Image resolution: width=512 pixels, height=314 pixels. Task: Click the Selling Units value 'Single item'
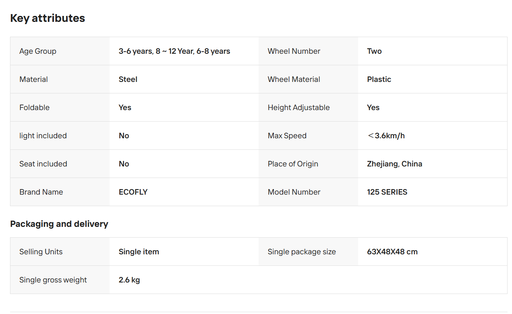pos(139,252)
